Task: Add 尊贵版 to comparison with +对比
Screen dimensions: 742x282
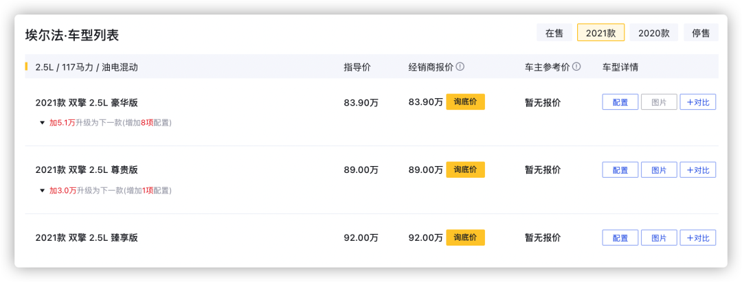Action: 698,169
